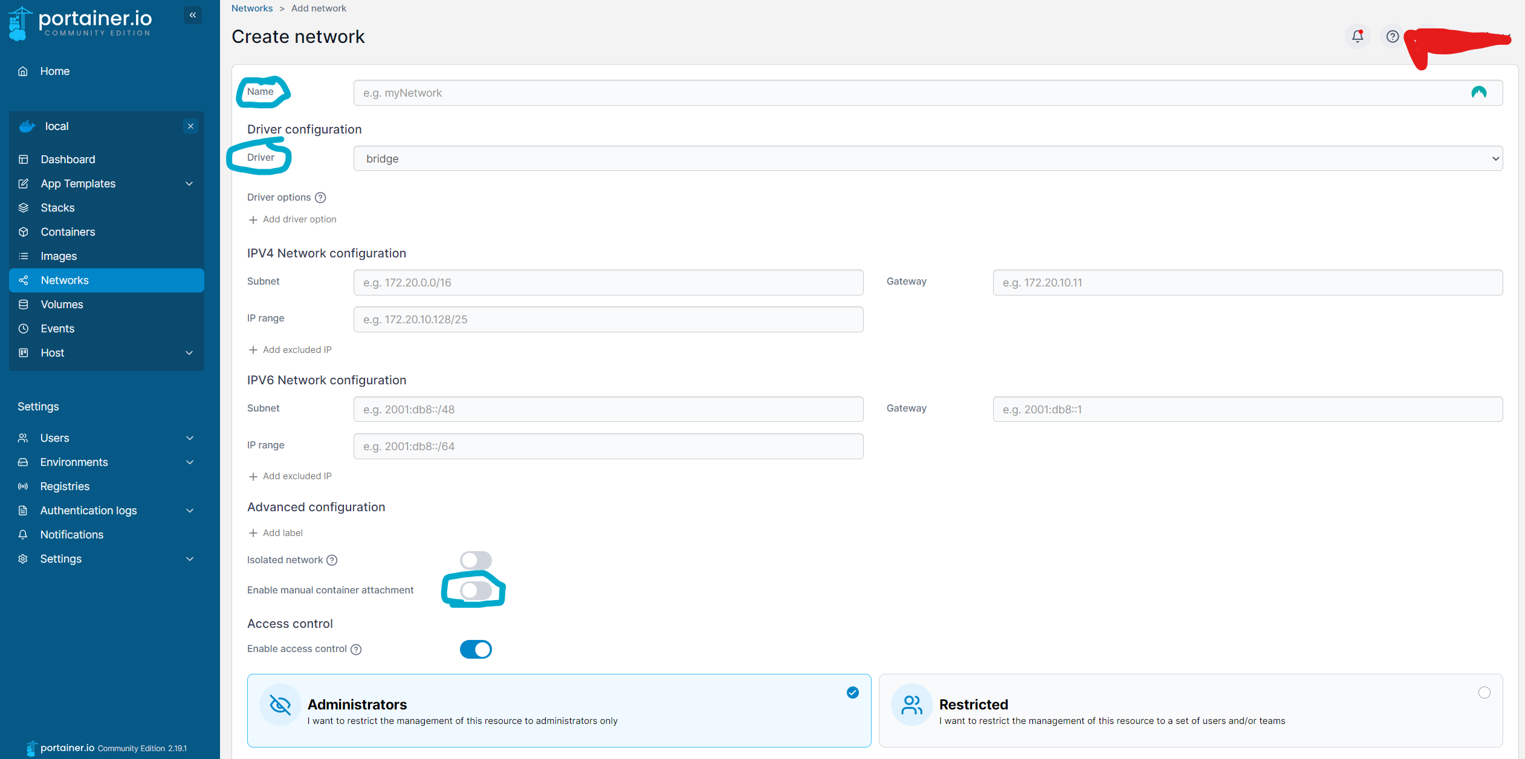
Task: Click Add driver option
Action: click(x=293, y=219)
